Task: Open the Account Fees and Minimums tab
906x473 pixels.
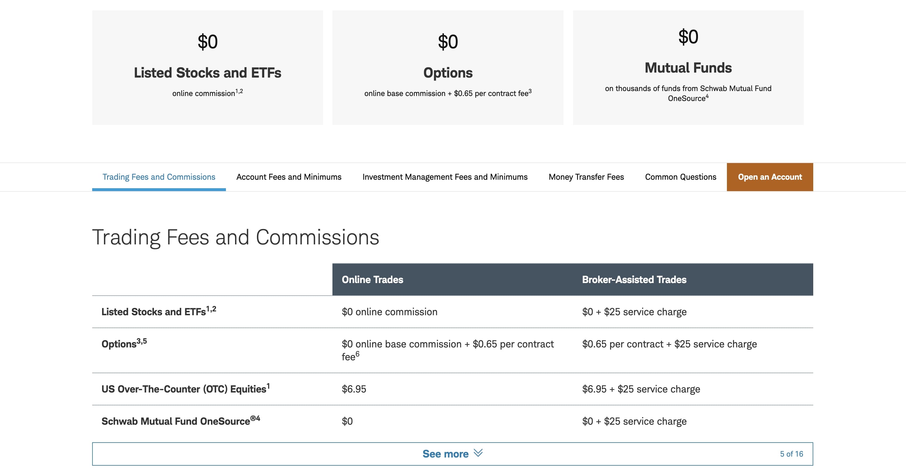Action: (x=289, y=177)
